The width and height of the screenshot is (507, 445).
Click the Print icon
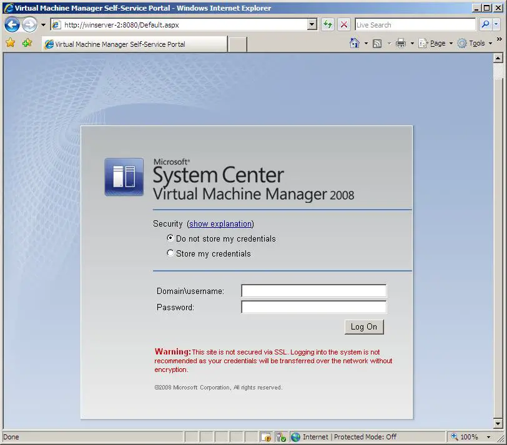[x=401, y=43]
